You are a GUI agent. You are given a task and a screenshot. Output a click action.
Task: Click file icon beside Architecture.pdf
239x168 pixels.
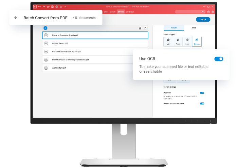pos(46,68)
